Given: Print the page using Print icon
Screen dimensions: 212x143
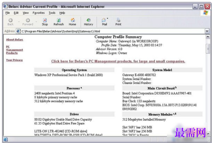Looking at the screenshot, I should [118, 20].
